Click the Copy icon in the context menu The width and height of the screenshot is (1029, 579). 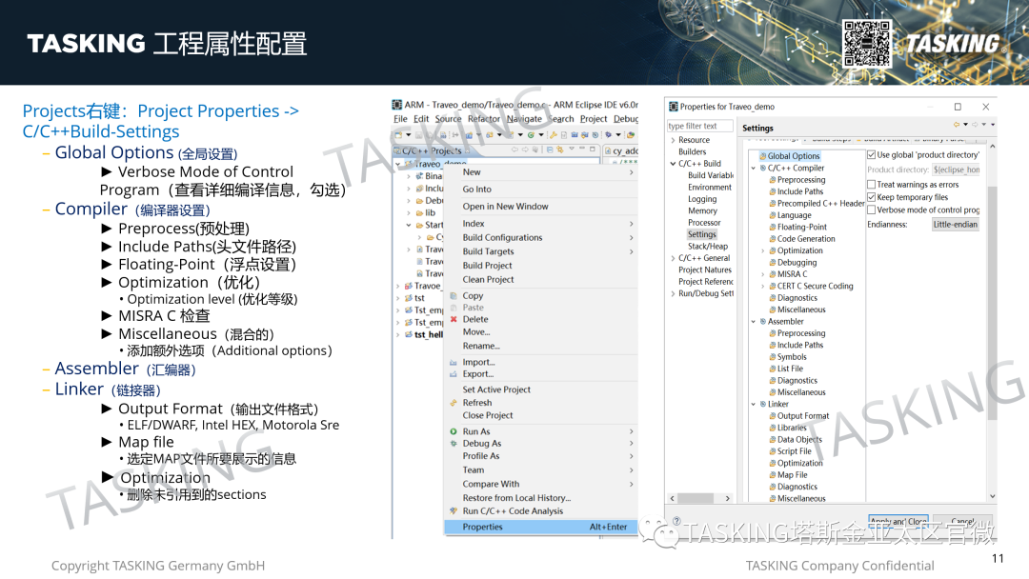pos(454,296)
